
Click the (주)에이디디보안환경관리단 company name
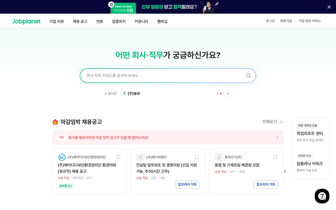[x=87, y=157]
